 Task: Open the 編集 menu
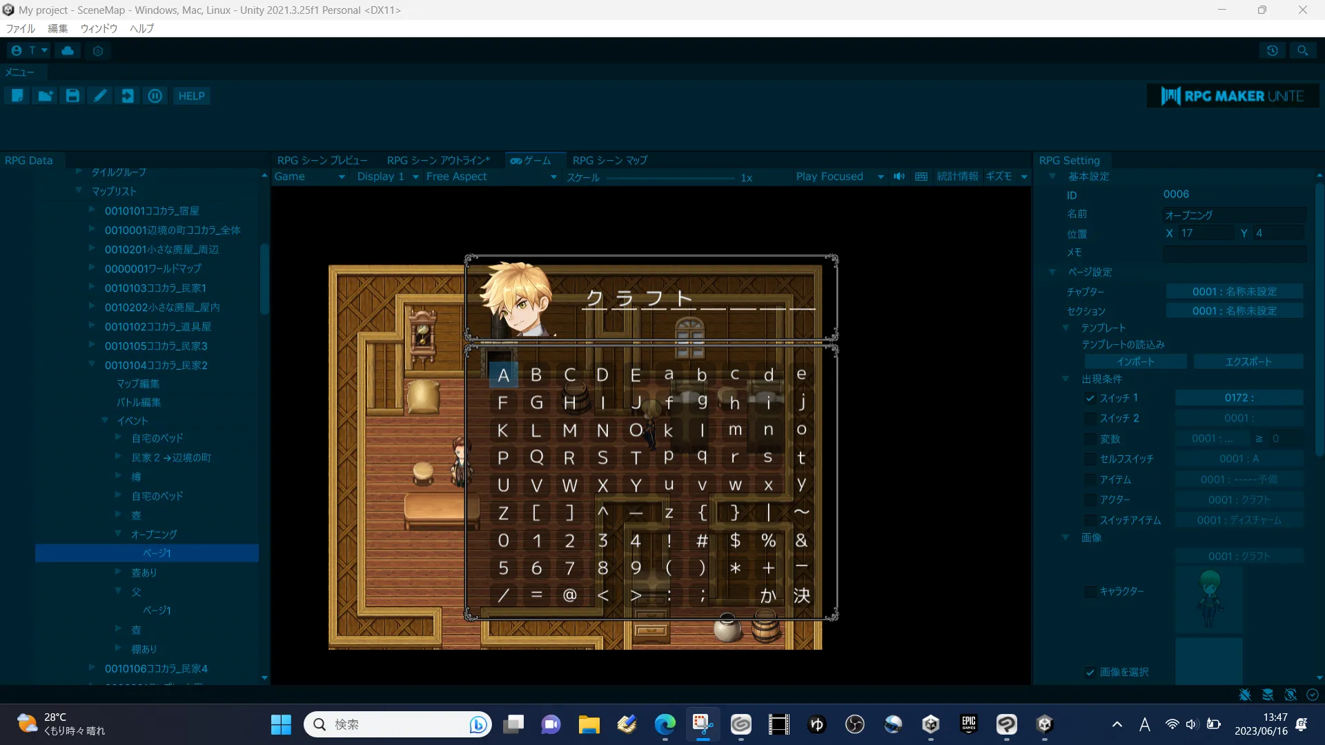tap(58, 28)
